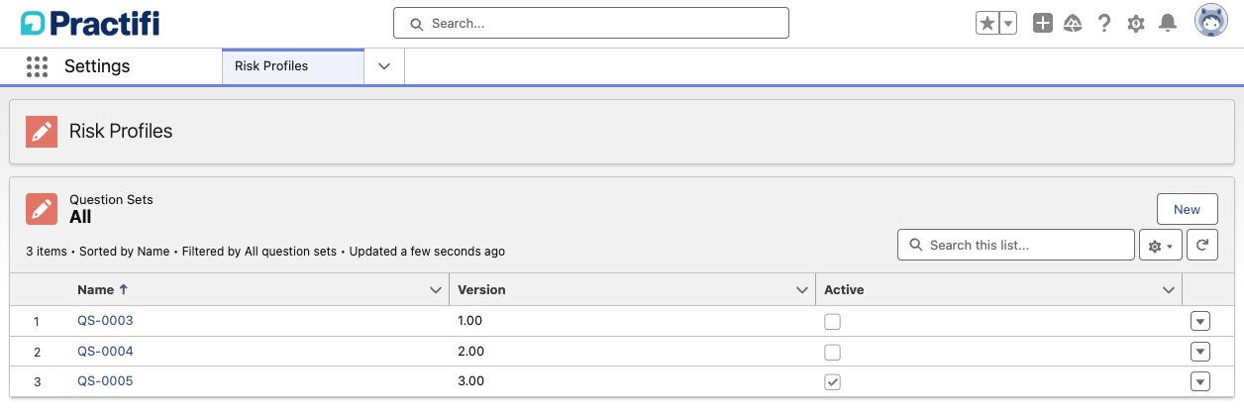This screenshot has height=418, width=1244.
Task: Toggle the Active checkbox for QS-0004
Action: pos(833,352)
